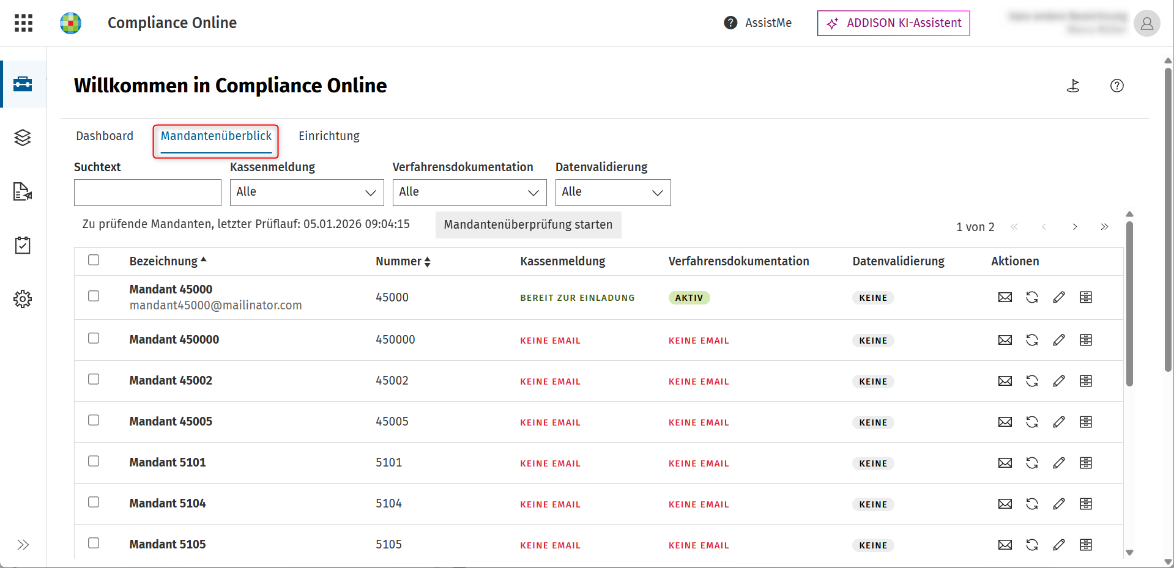Refresh Mandant 450000 check
This screenshot has width=1174, height=568.
tap(1032, 340)
